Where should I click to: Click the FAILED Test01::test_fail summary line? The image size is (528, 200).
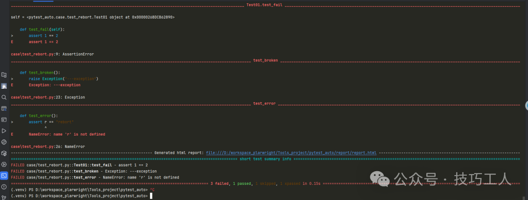[x=79, y=165]
